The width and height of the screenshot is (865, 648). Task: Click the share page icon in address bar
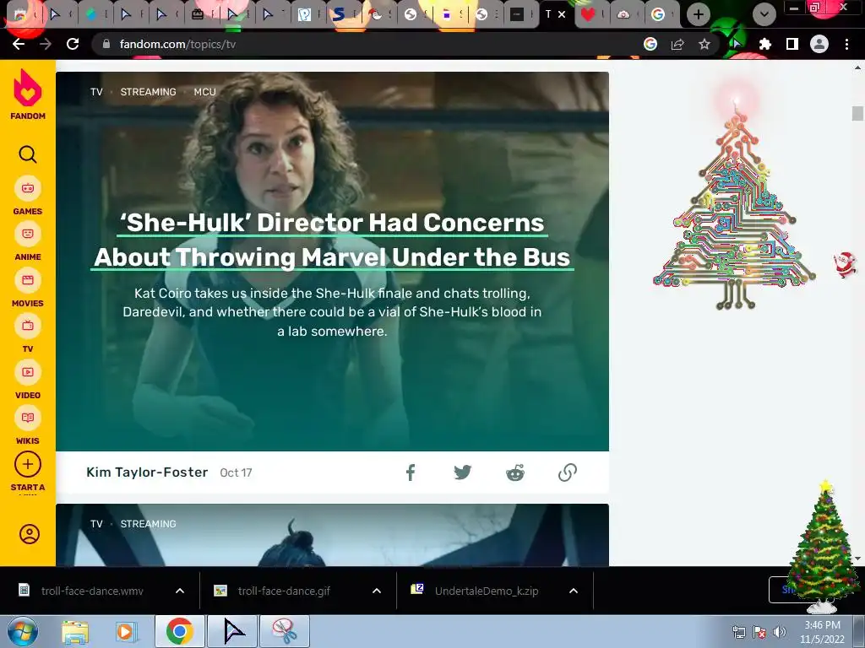[677, 44]
